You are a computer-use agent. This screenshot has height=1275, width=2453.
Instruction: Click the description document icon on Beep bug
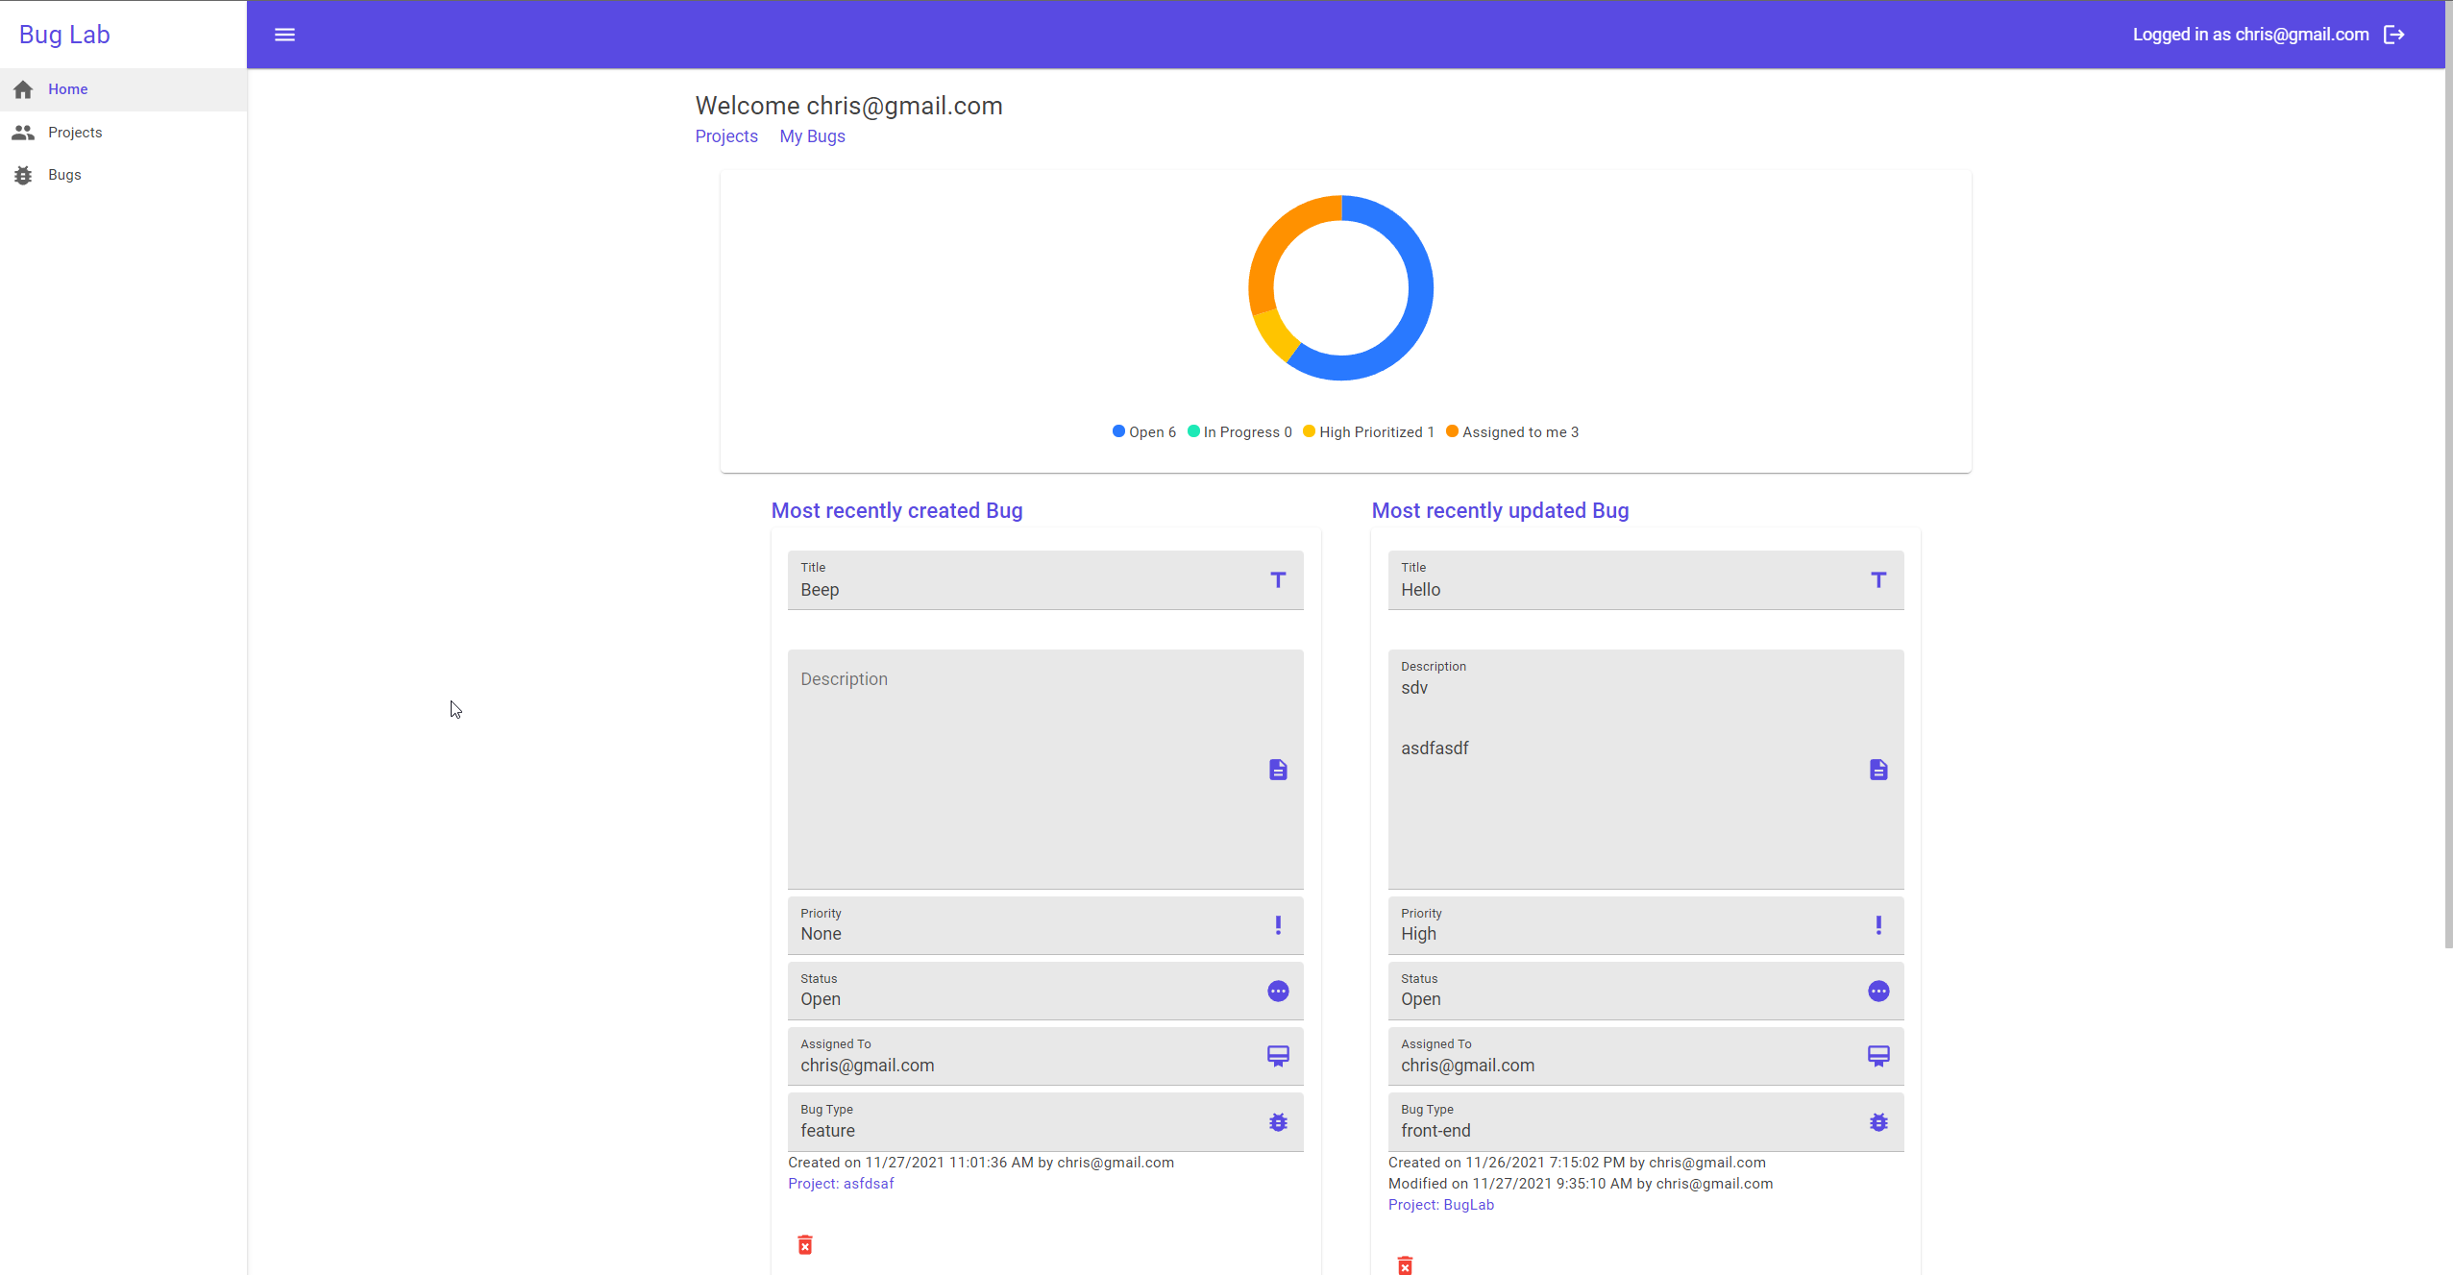[1277, 770]
